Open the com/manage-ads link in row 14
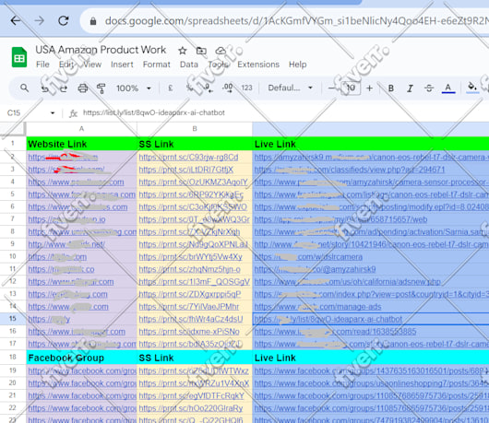The height and width of the screenshot is (423, 489). click(317, 307)
